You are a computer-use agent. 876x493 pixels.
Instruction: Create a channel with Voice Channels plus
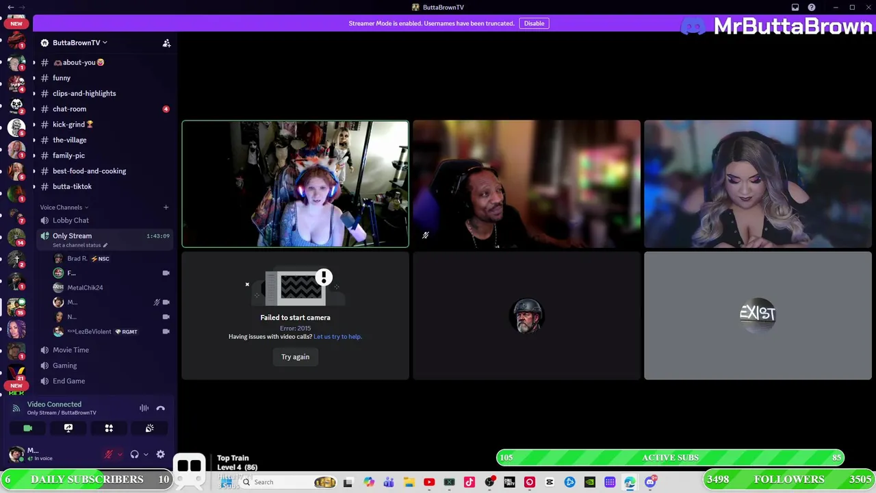166,207
